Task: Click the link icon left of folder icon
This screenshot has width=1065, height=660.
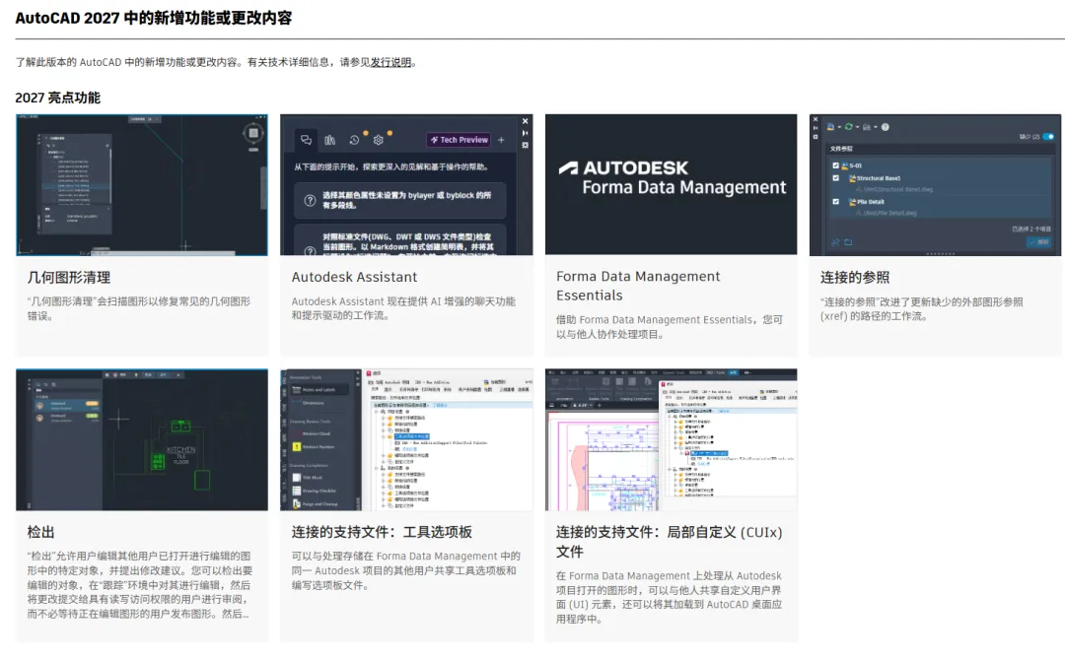Action: coord(835,242)
